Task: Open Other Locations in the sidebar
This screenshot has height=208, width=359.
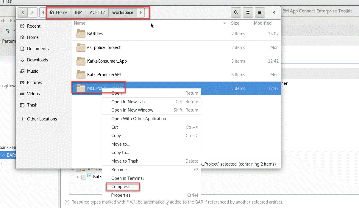Action: tap(42, 119)
